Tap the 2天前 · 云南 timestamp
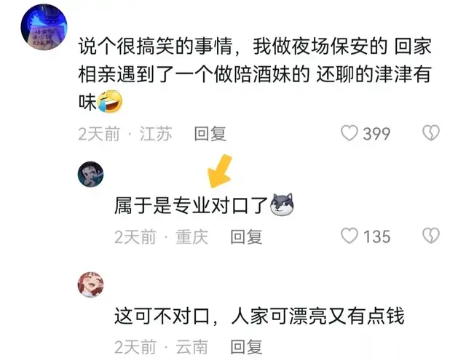 (161, 347)
